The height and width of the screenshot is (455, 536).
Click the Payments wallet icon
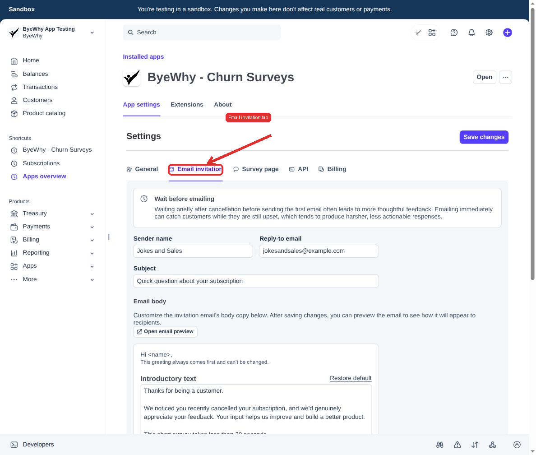[x=14, y=227]
